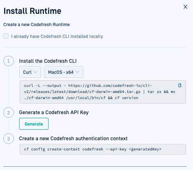Select the step 2 circle indicator

point(9,113)
